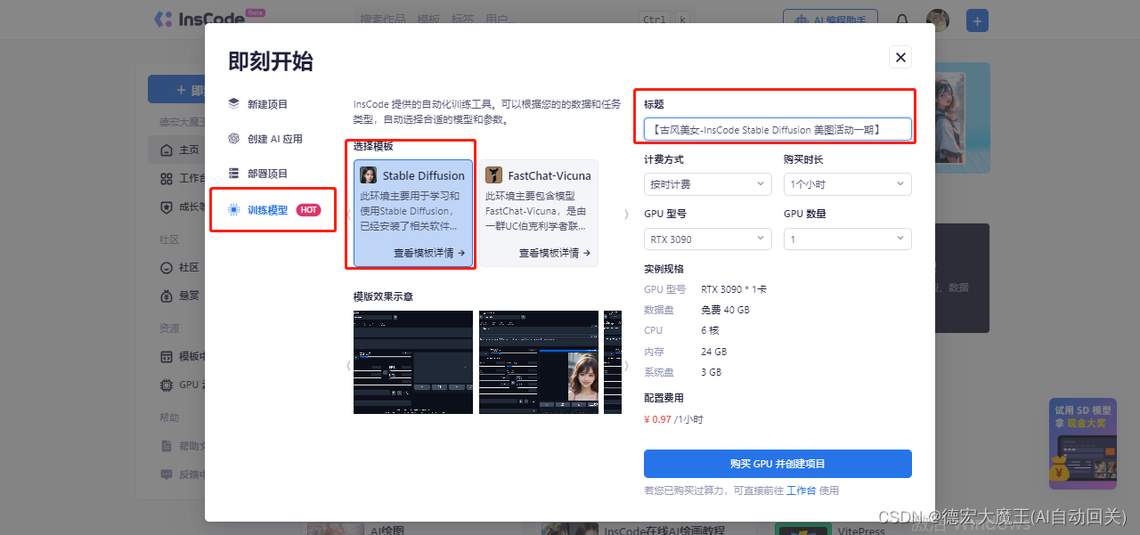Viewport: 1140px width, 535px height.
Task: Close the 即刻开始 dialog
Action: pyautogui.click(x=900, y=57)
